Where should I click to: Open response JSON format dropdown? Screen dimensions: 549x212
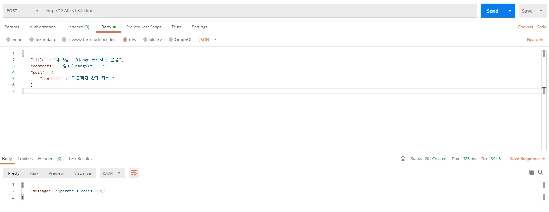tap(112, 173)
